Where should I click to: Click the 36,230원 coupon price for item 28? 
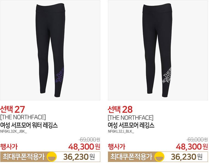[x=186, y=157]
